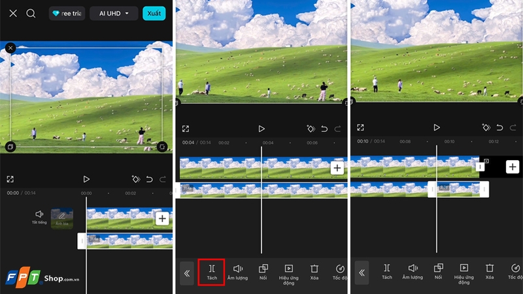Play the video in the middle panel
Image resolution: width=523 pixels, height=294 pixels.
pos(261,129)
